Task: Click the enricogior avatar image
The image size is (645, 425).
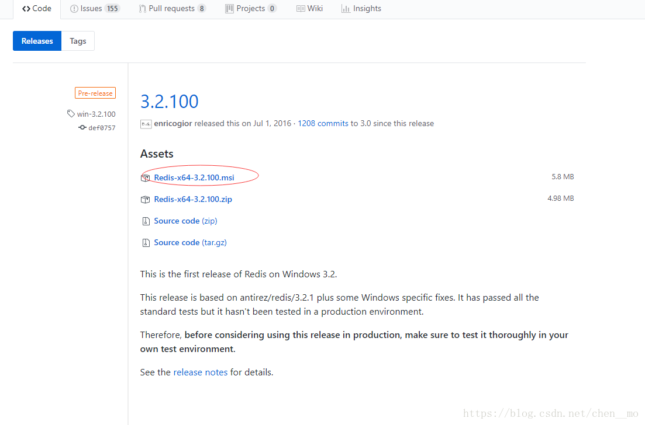Action: tap(146, 124)
